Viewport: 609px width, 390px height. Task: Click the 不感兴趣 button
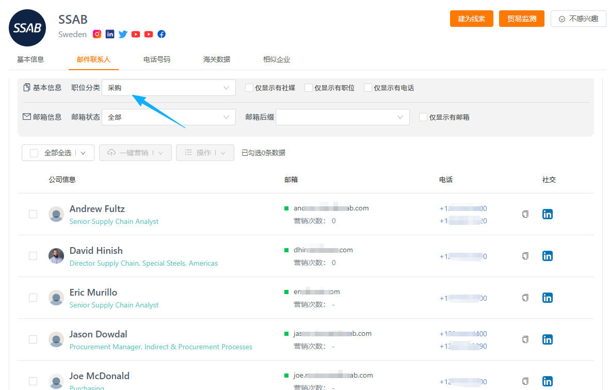[x=579, y=19]
